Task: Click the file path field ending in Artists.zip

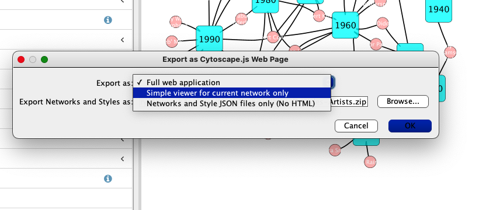Action: (x=349, y=101)
